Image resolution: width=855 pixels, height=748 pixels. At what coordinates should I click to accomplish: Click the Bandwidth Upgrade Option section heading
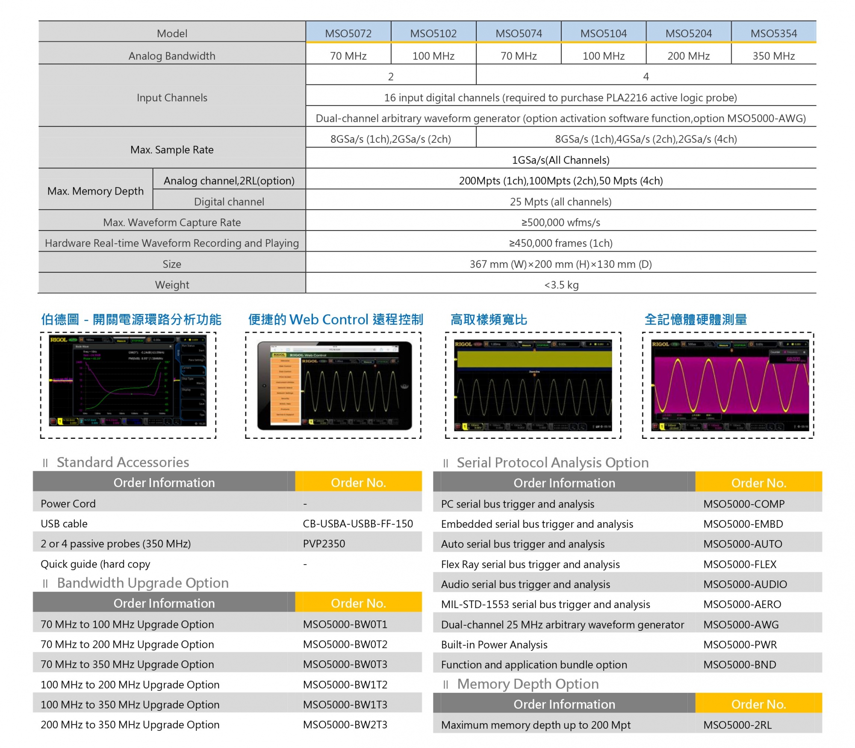[143, 583]
